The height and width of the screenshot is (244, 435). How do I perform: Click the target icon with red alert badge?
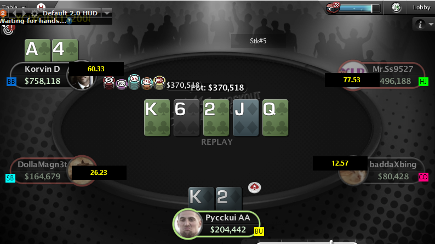8,30
